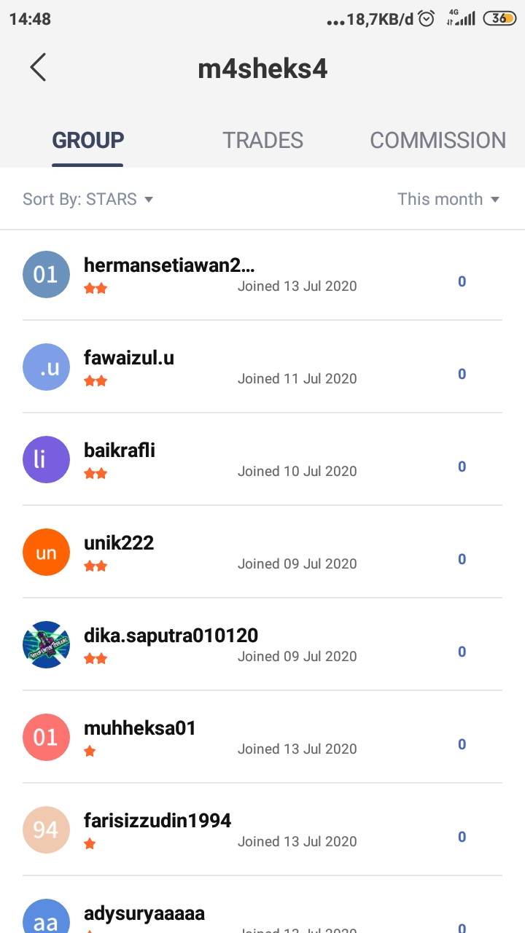Screen dimensions: 525x933
Task: Select baikrafli's purple 'li' avatar
Action: pyautogui.click(x=46, y=460)
